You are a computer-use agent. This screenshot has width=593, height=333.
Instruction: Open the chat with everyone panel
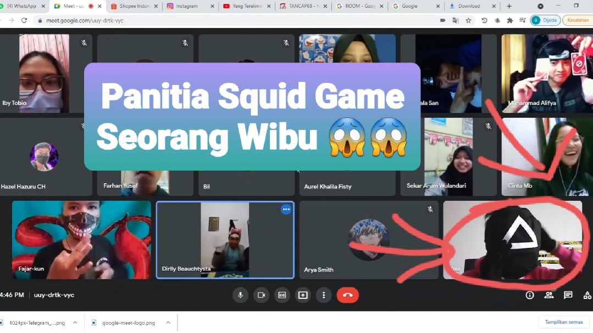click(x=568, y=295)
